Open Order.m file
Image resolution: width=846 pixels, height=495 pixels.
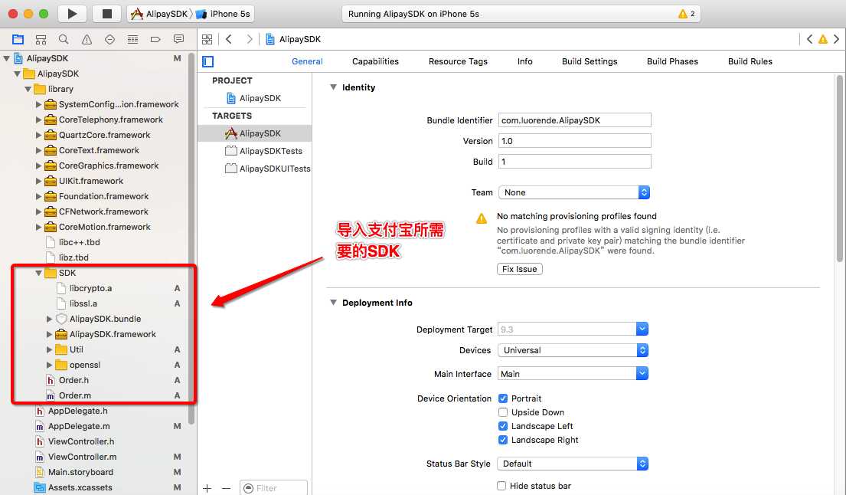tap(75, 395)
